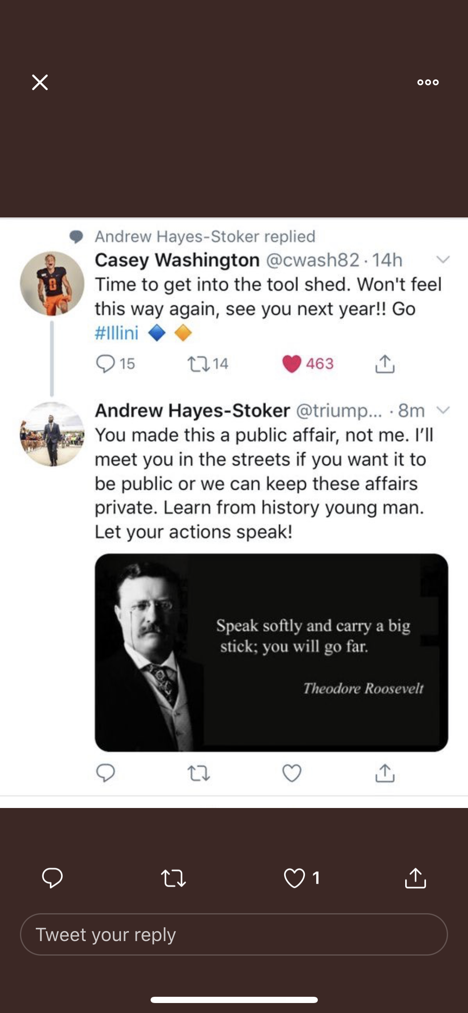Retweet Andrew Hayes-Stoker's tweet
Image resolution: width=468 pixels, height=1013 pixels.
click(x=198, y=773)
